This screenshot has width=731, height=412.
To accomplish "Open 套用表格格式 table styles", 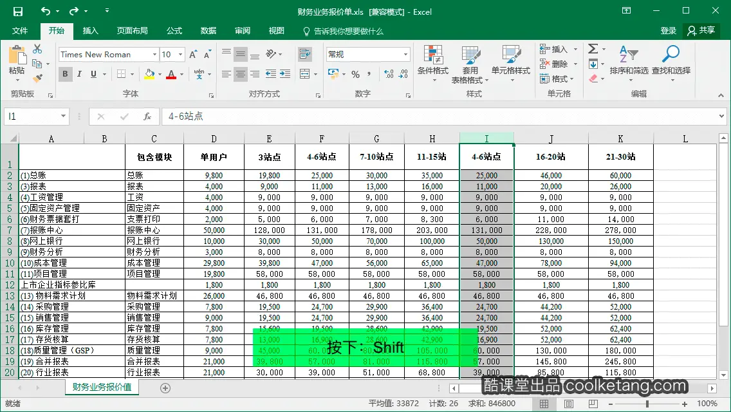I will 470,64.
